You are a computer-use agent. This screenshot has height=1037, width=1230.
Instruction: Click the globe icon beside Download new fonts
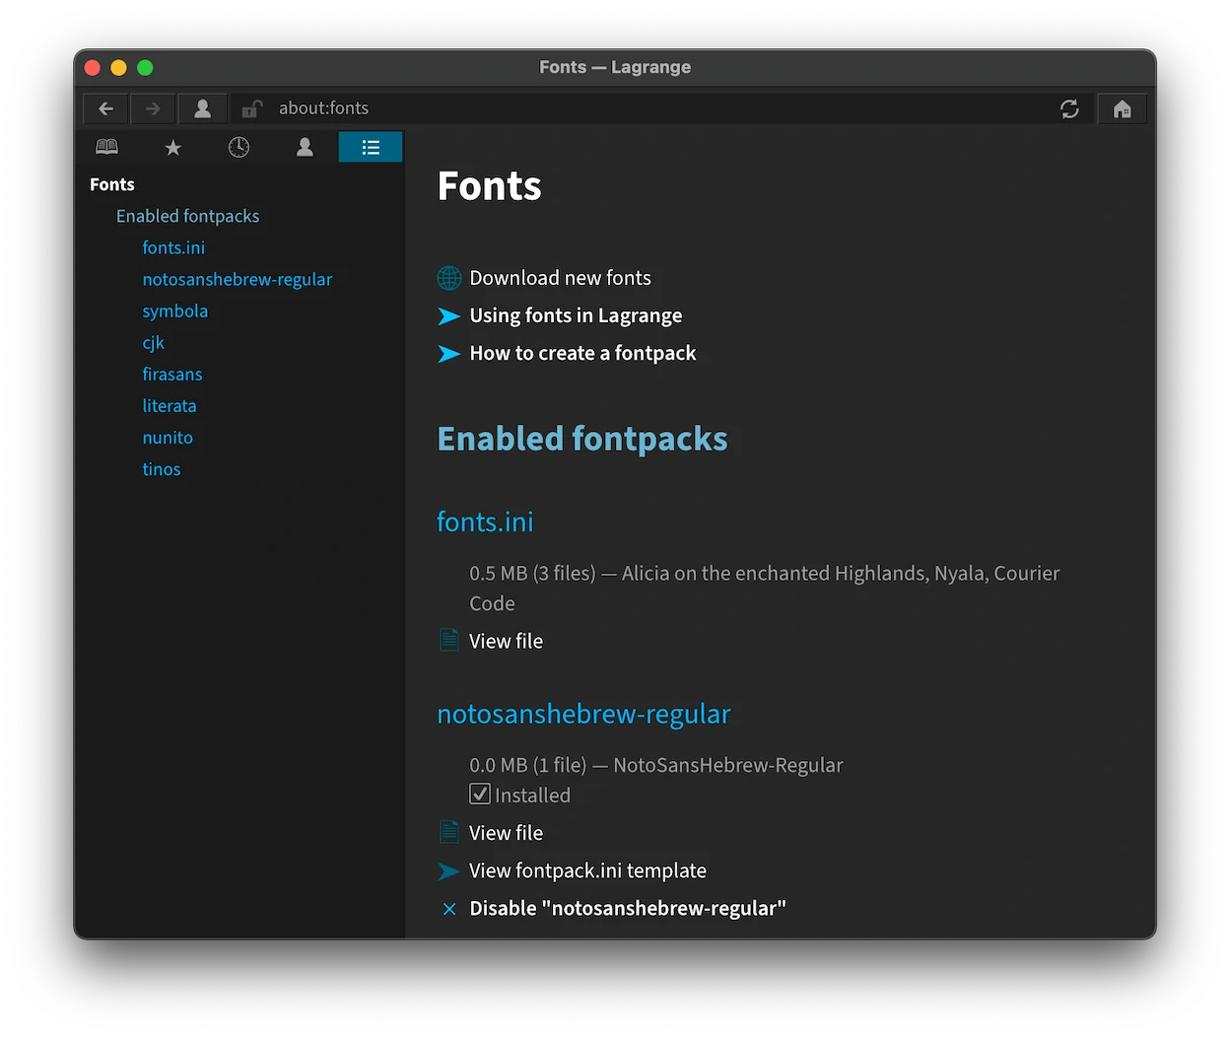tap(449, 278)
